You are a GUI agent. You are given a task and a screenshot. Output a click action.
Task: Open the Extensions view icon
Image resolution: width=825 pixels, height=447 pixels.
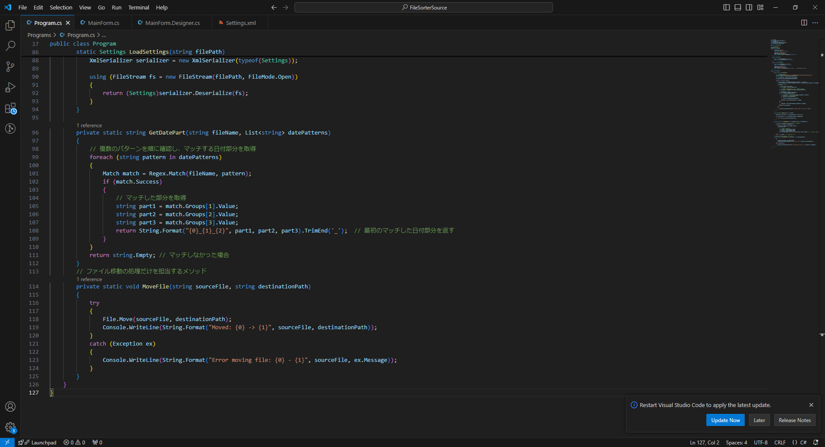[x=10, y=108]
